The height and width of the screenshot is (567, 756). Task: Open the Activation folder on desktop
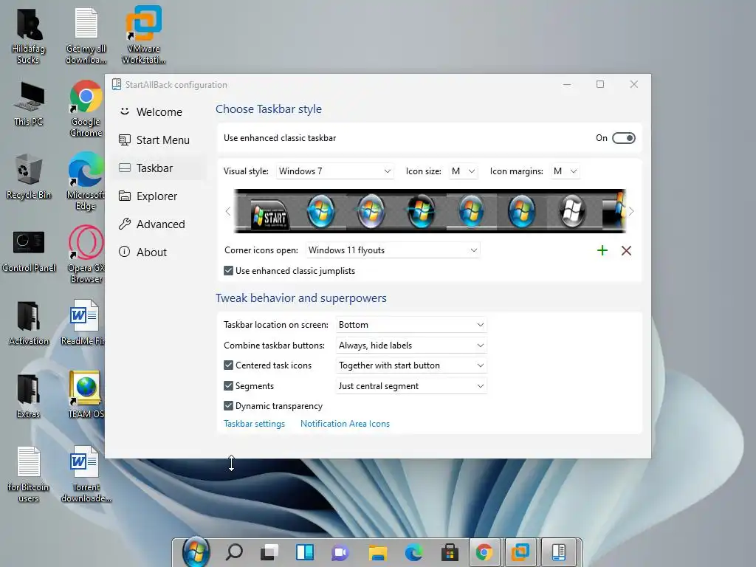pyautogui.click(x=29, y=323)
